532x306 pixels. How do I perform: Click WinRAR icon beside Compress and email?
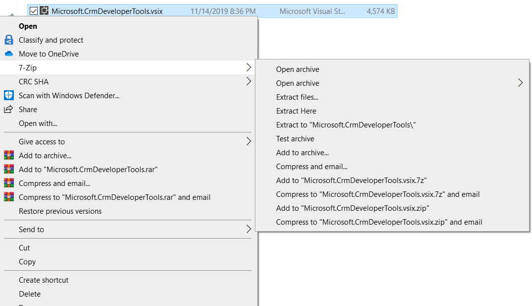8,184
